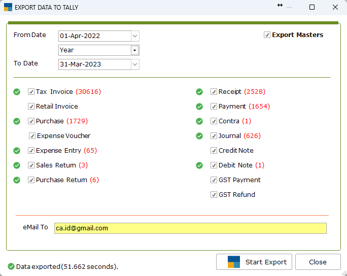Click green check icon beside Journal

tap(199, 136)
